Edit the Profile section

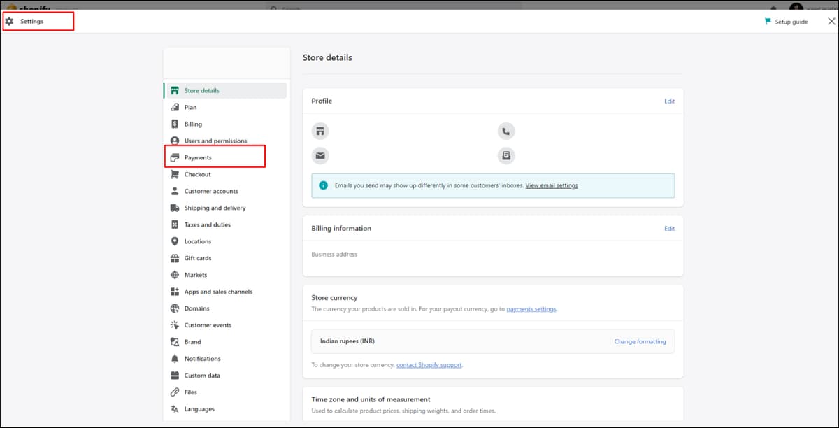(x=669, y=101)
